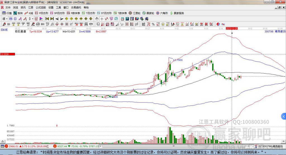Viewport: 286px width, 155px height.
Task: Open the 浏览 menu
Action: 16,8
